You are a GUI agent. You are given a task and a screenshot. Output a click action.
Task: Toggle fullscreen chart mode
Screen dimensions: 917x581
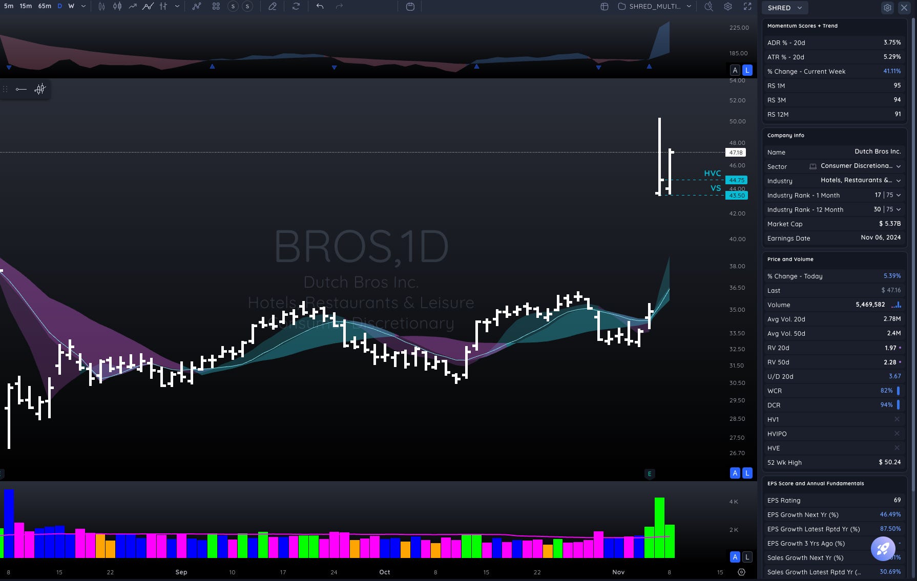(747, 6)
